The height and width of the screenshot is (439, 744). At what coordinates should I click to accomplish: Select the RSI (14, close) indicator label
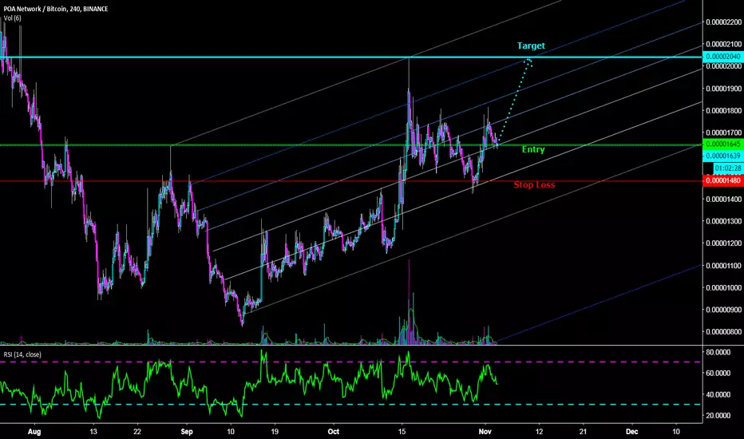coord(22,354)
